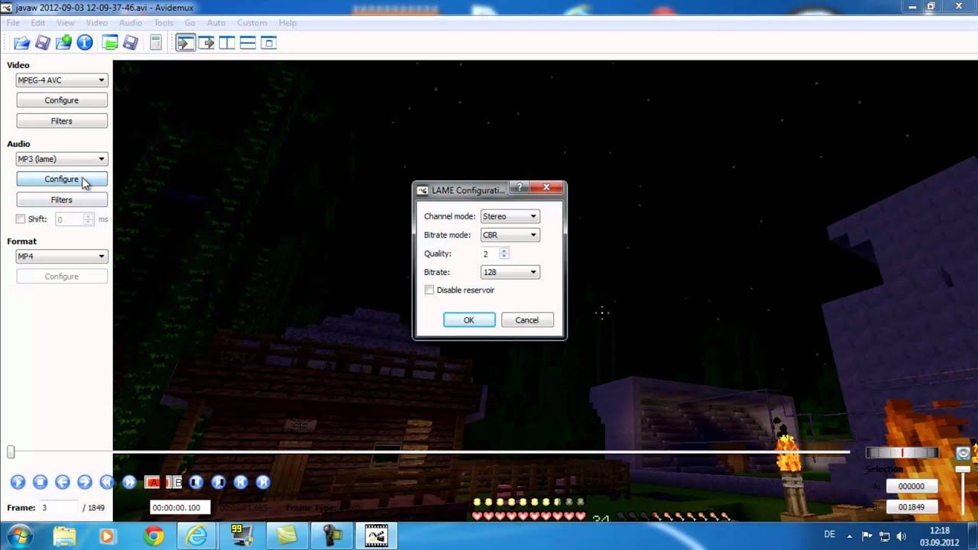
Task: Open the Bitrate dropdown showing 128
Action: pyautogui.click(x=510, y=272)
